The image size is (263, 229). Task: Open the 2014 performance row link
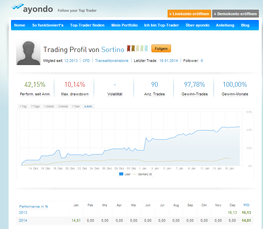tap(24, 220)
